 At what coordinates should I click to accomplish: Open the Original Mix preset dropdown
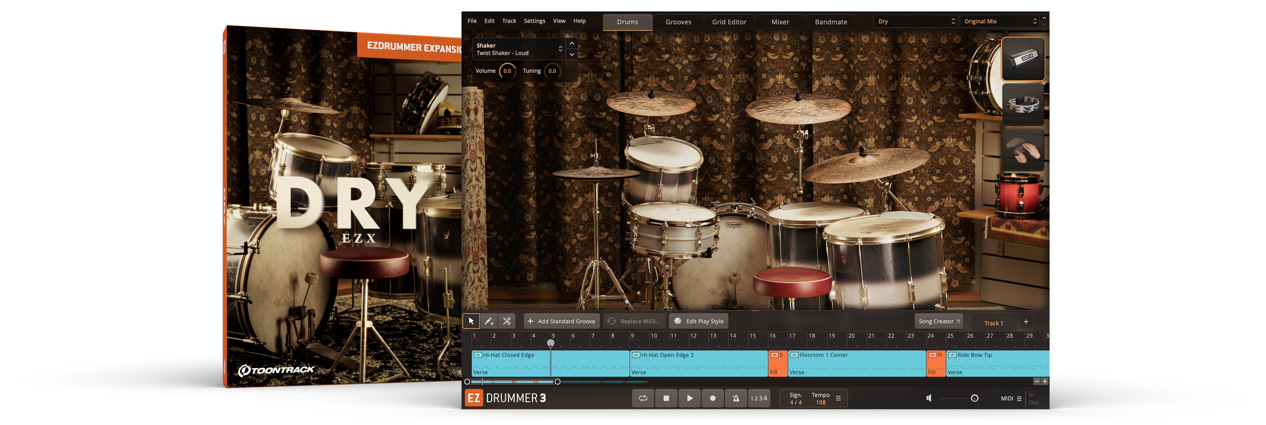point(1000,21)
